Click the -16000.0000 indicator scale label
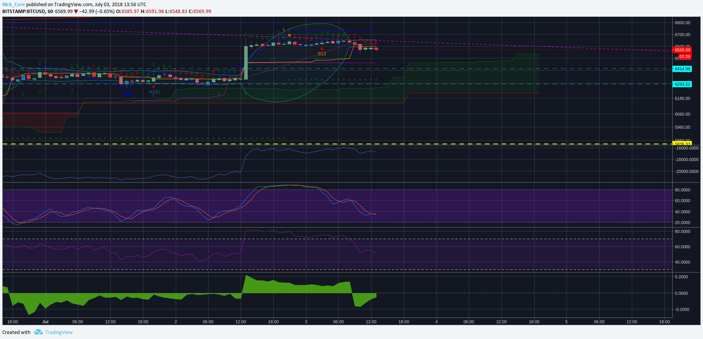The image size is (703, 339). point(687,148)
